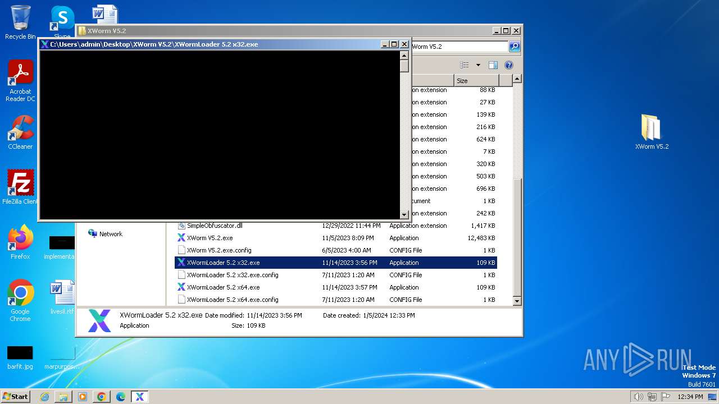Change view using Explorer view icon

click(x=465, y=65)
